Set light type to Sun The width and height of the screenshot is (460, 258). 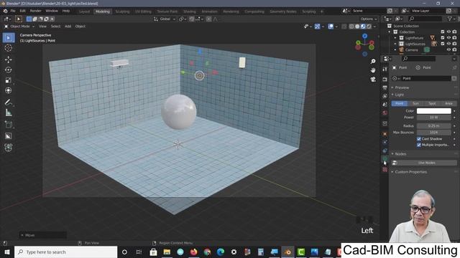(x=415, y=103)
